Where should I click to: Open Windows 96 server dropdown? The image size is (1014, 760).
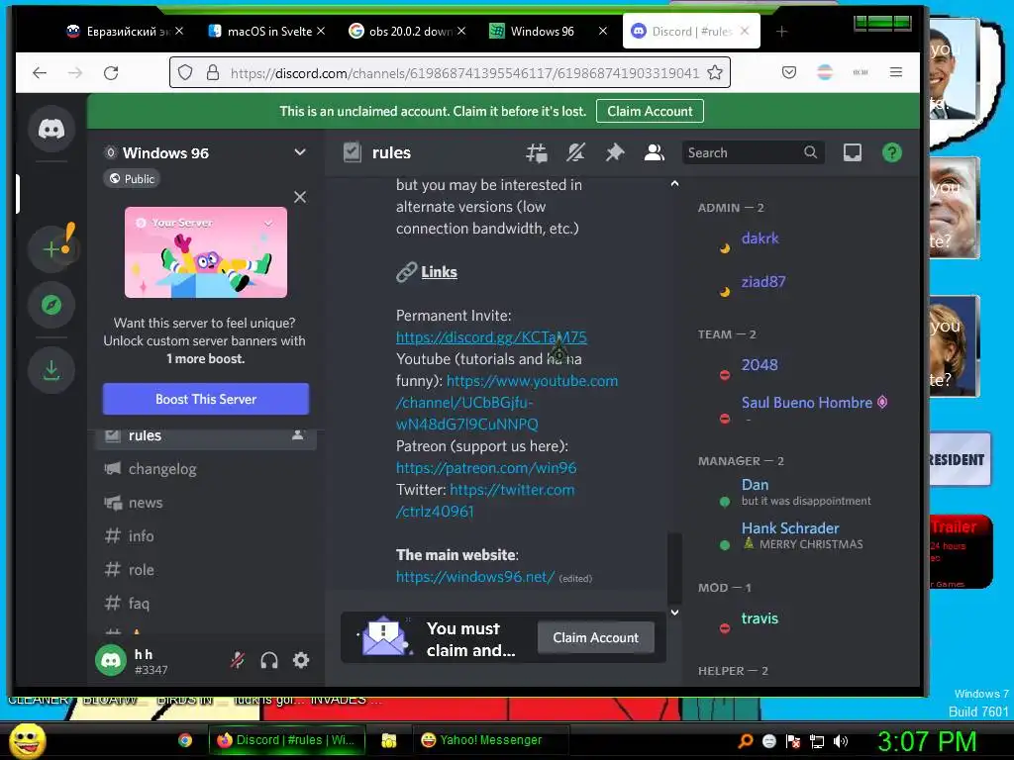point(299,152)
